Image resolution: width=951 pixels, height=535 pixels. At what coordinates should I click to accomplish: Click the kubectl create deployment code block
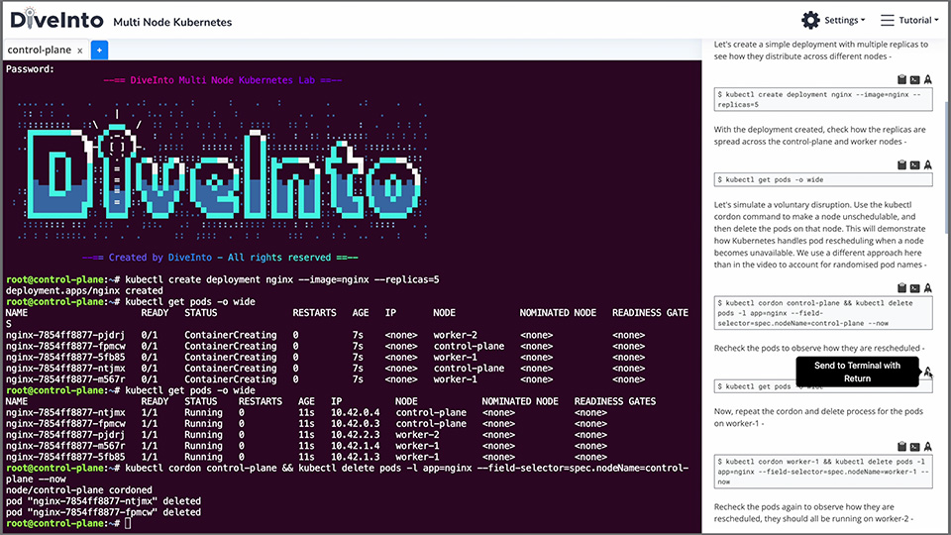tap(823, 99)
